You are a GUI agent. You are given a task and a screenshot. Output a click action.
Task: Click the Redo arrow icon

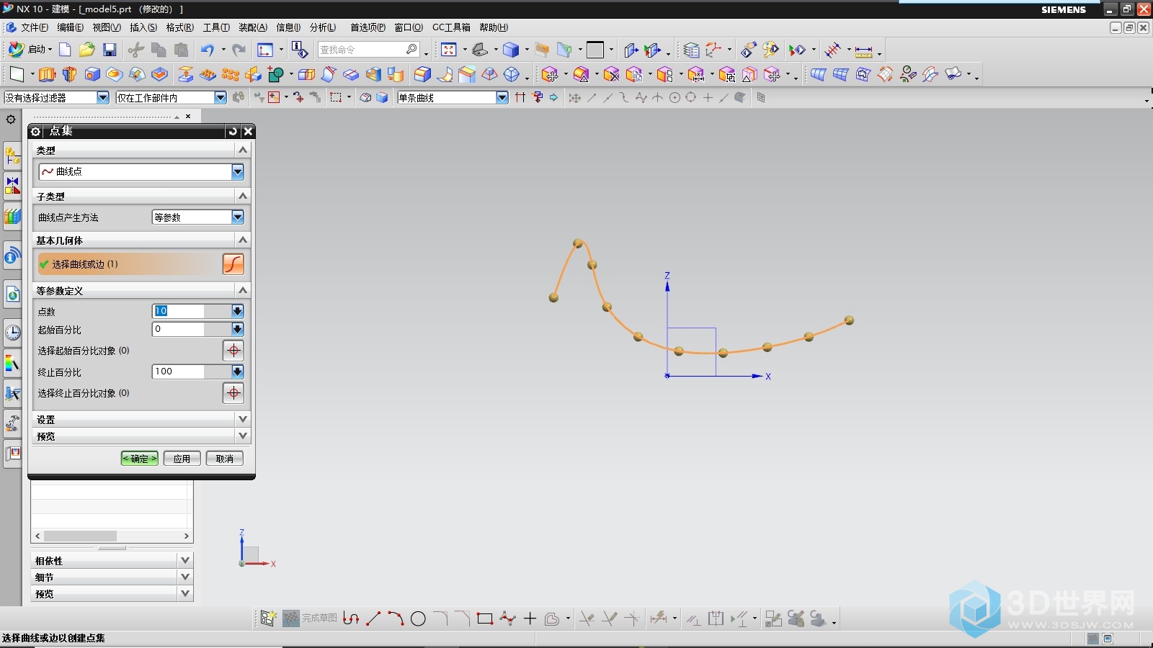[239, 50]
